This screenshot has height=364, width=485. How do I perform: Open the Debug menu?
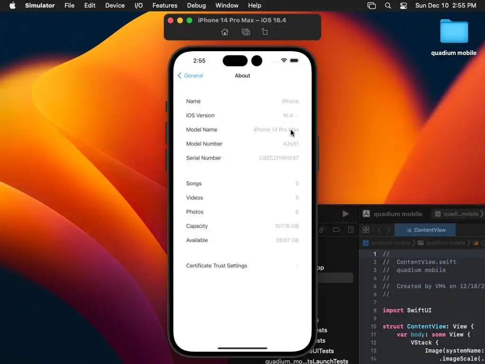click(197, 6)
